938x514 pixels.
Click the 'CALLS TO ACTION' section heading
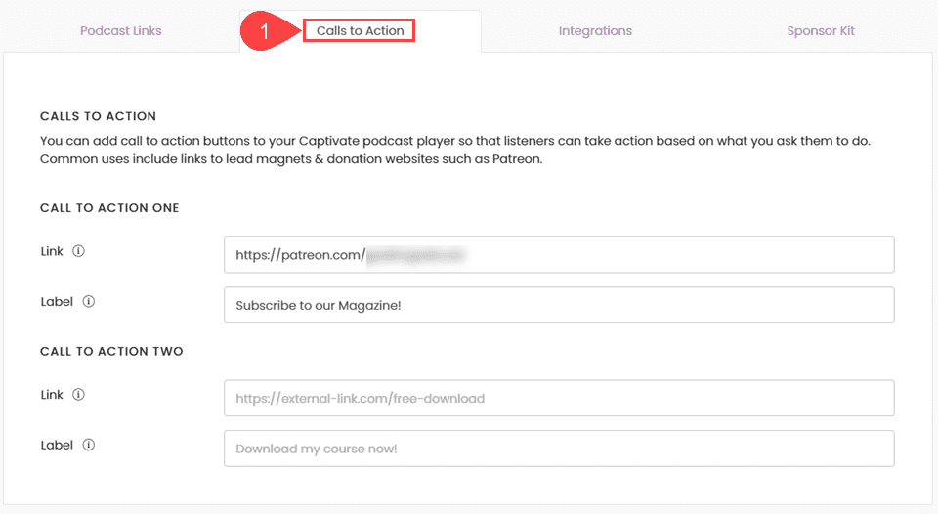point(98,116)
